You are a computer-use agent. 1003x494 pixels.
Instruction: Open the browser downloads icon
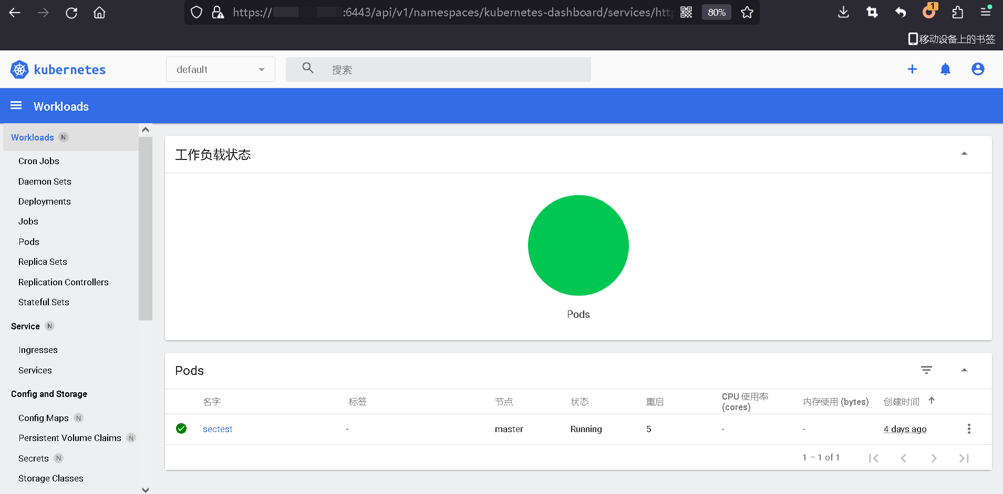click(x=843, y=13)
